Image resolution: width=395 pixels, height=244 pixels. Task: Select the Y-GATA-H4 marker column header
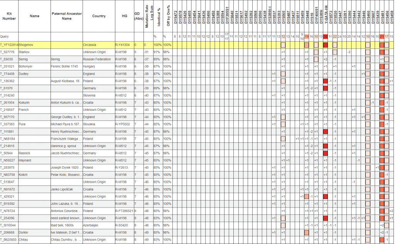point(326,16)
